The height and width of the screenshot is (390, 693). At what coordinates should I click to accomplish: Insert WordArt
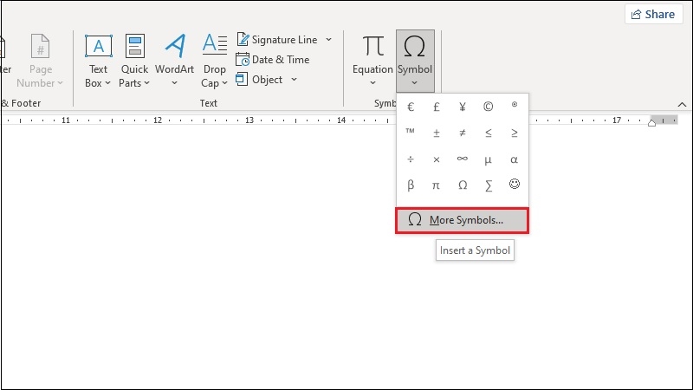175,53
